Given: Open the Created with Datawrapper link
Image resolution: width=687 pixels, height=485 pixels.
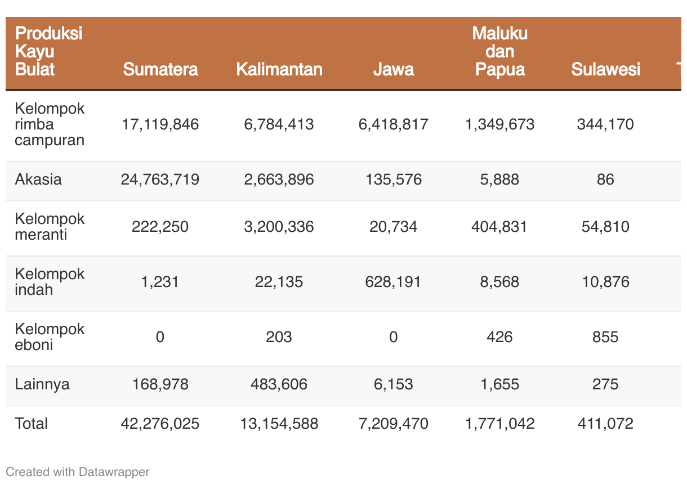Looking at the screenshot, I should [x=78, y=471].
